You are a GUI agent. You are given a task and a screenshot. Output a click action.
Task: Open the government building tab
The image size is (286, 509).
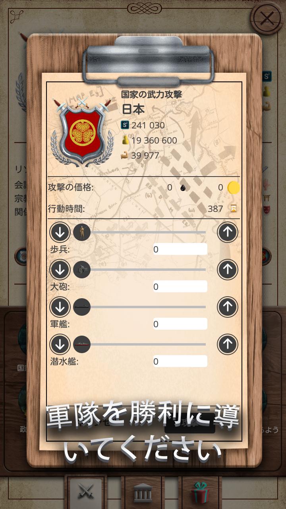pos(143,493)
